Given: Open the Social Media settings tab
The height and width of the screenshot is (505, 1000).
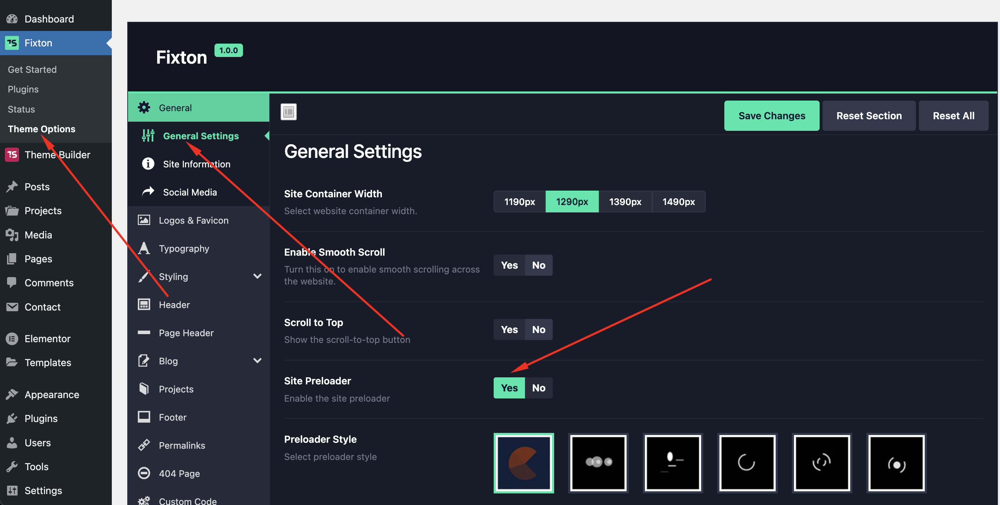Looking at the screenshot, I should click(x=190, y=192).
